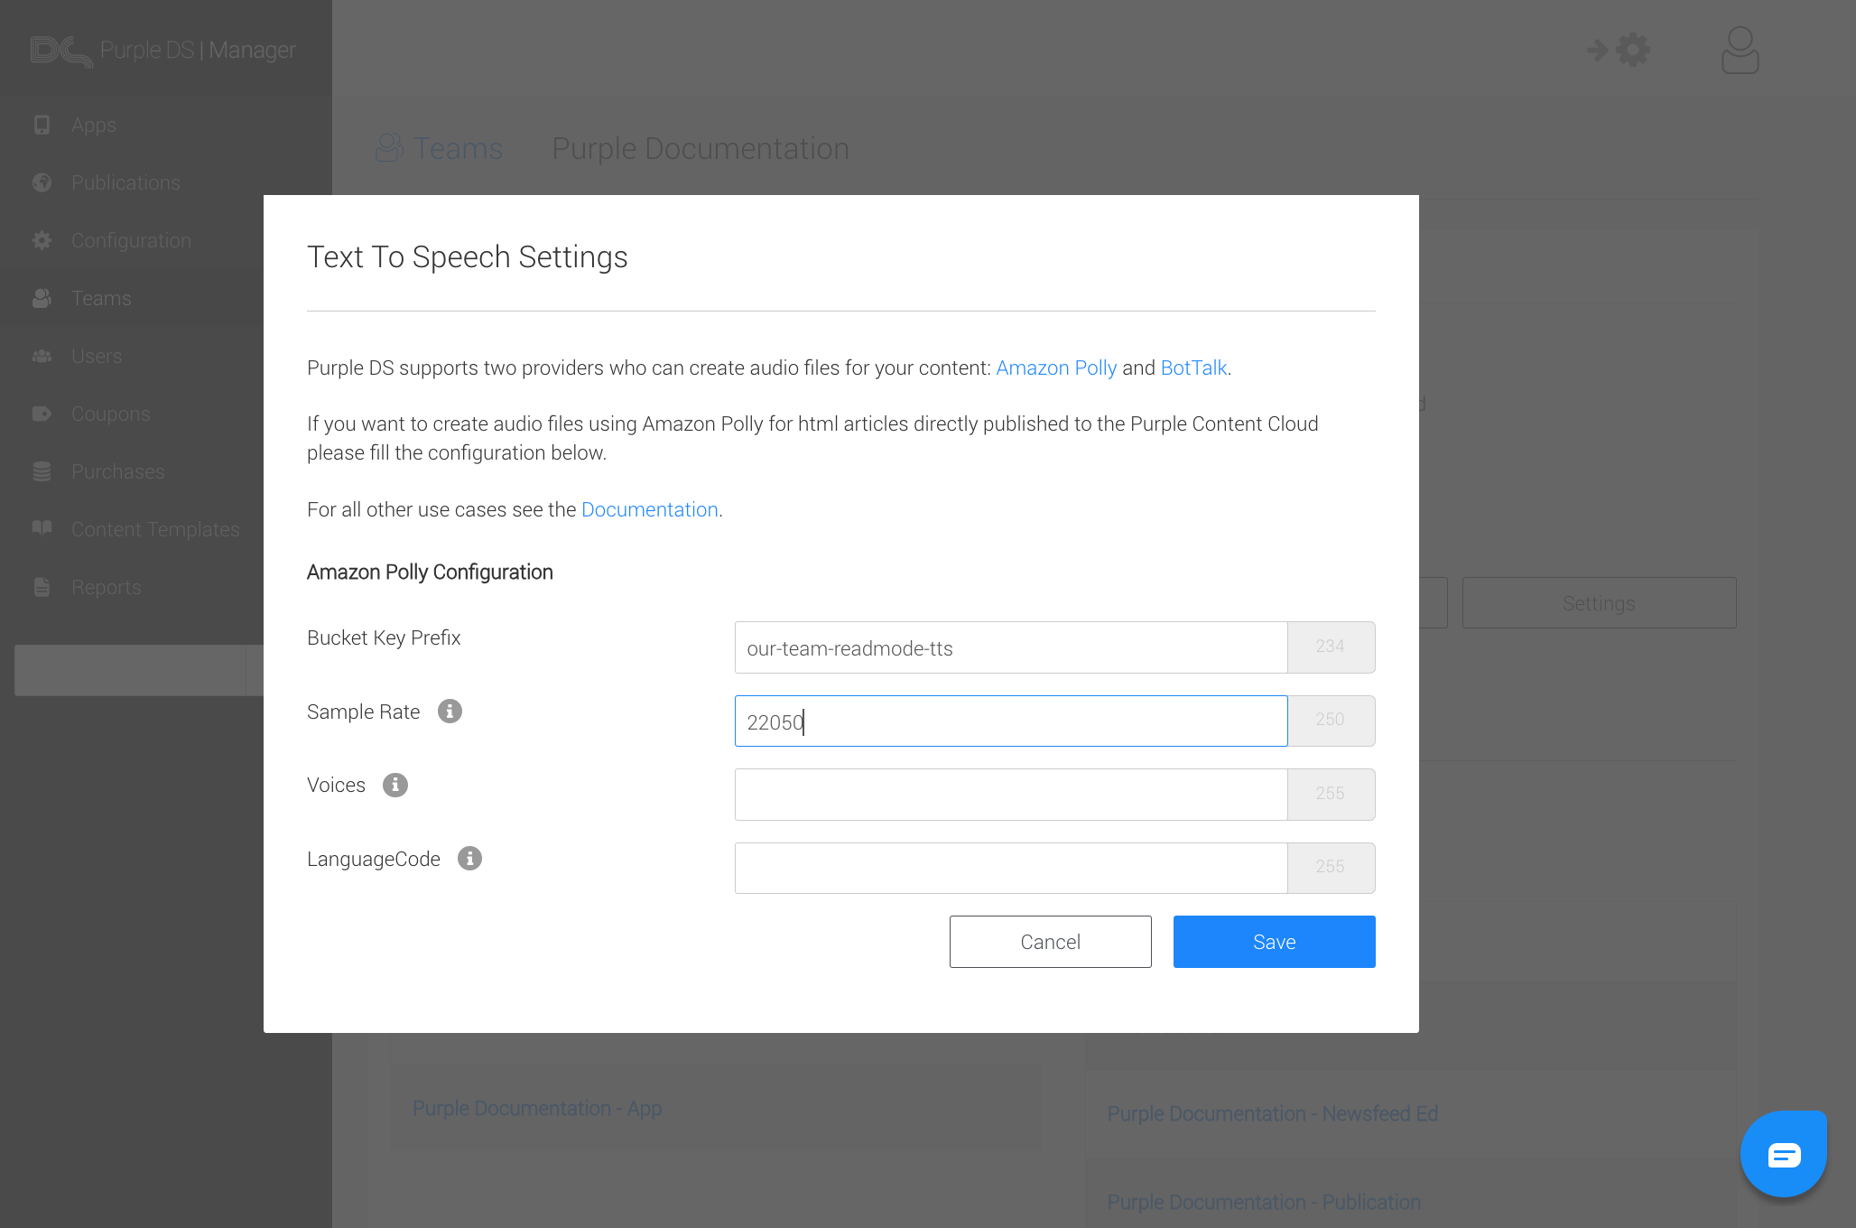
Task: Open Purple Documentation - Publication link
Action: point(1264,1203)
